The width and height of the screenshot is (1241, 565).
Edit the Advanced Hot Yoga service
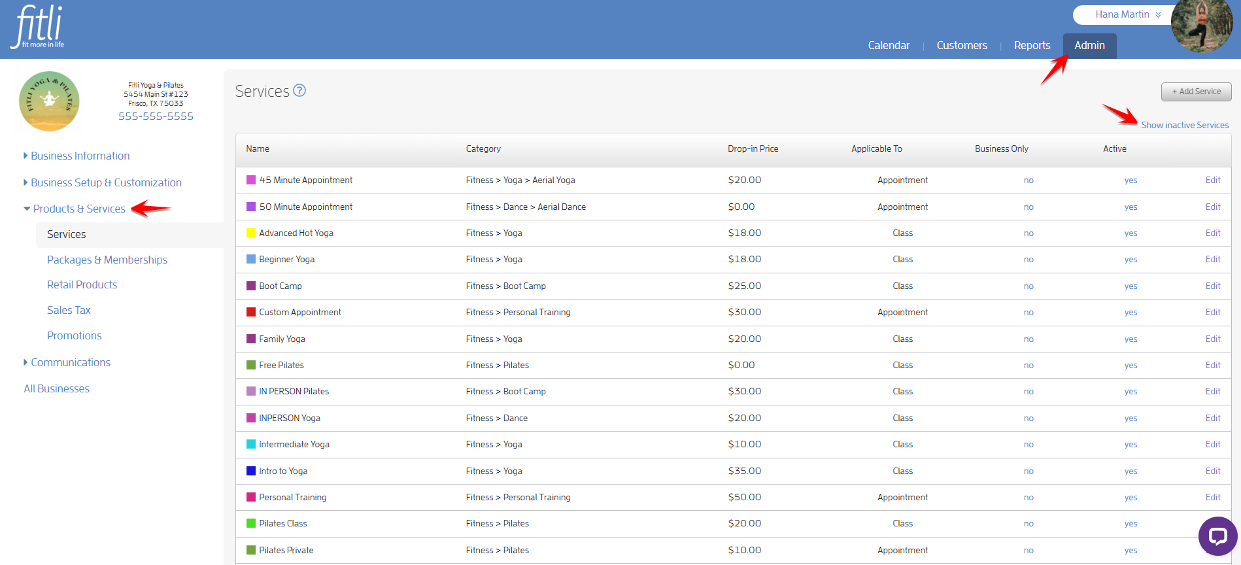(1213, 233)
